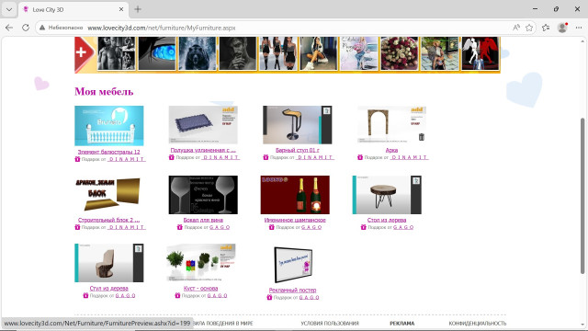Open the read aloud icon in address bar
588x331 pixels.
pyautogui.click(x=516, y=28)
